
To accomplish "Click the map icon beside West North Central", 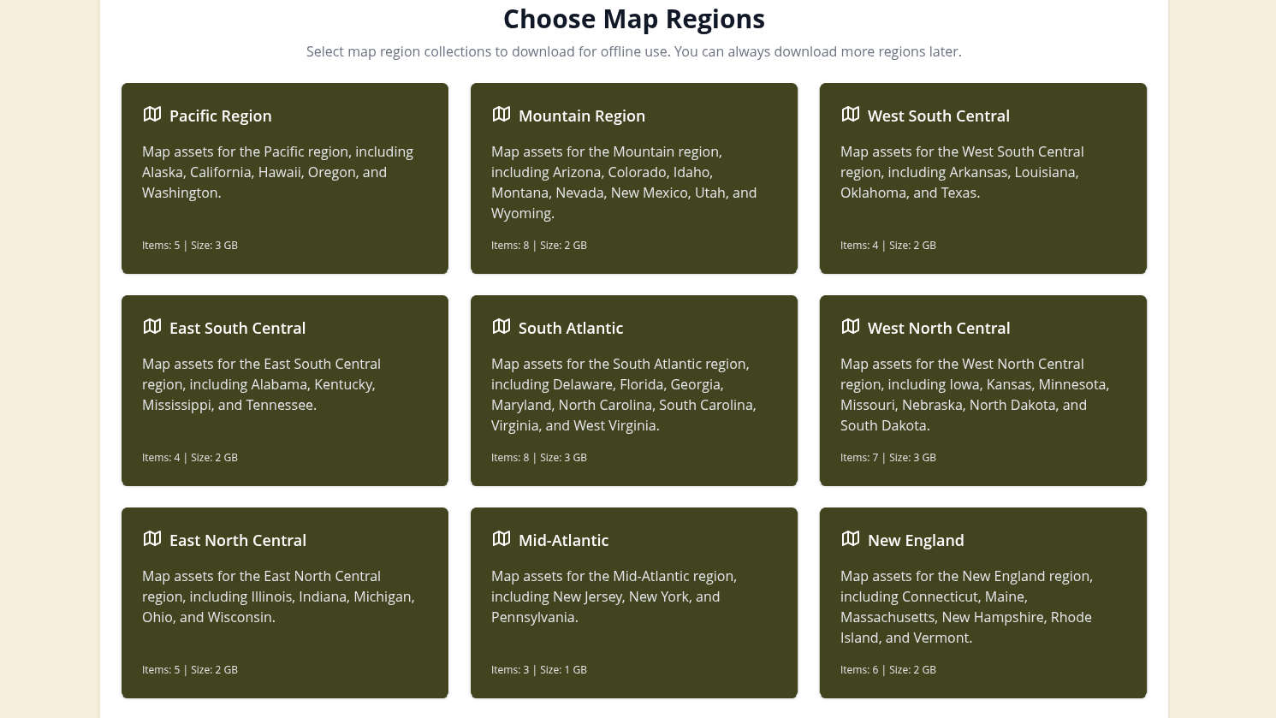I will coord(851,326).
